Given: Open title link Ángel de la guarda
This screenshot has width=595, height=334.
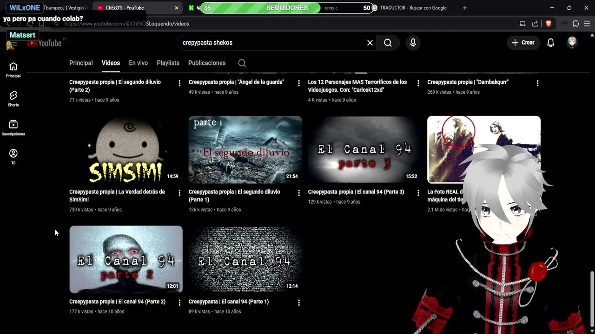Looking at the screenshot, I should coord(236,82).
